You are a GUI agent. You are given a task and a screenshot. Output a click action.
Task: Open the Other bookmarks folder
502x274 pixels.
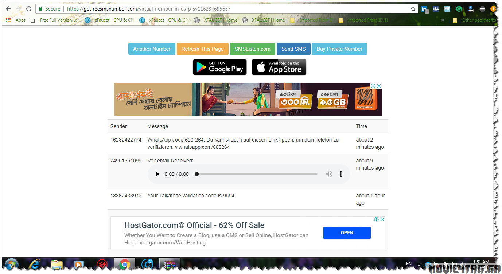(475, 20)
